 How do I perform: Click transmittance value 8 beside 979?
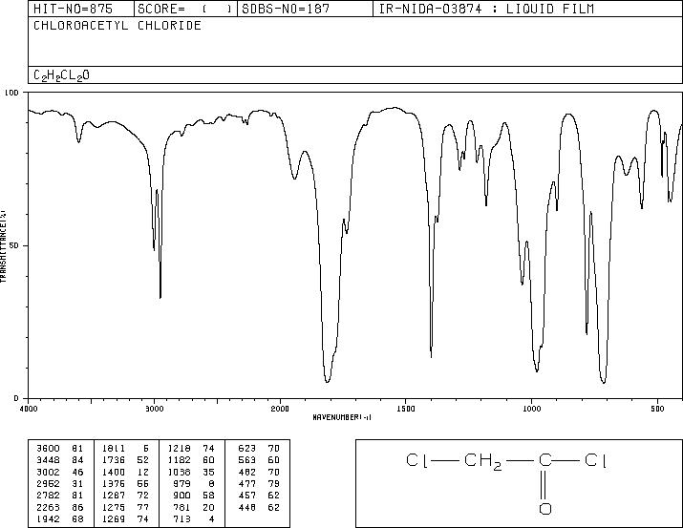[x=212, y=484]
